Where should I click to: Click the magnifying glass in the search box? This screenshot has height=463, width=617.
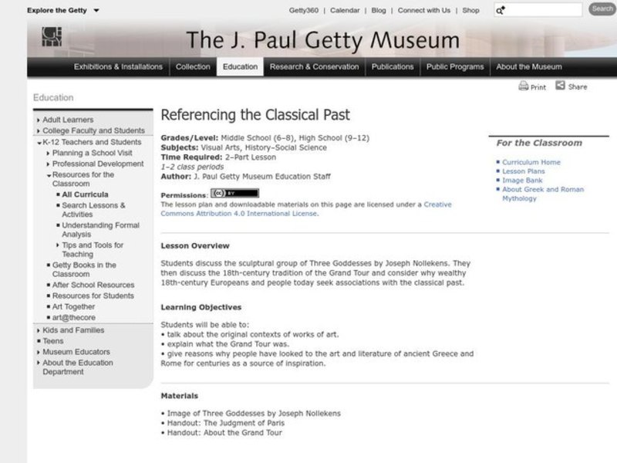pos(500,10)
